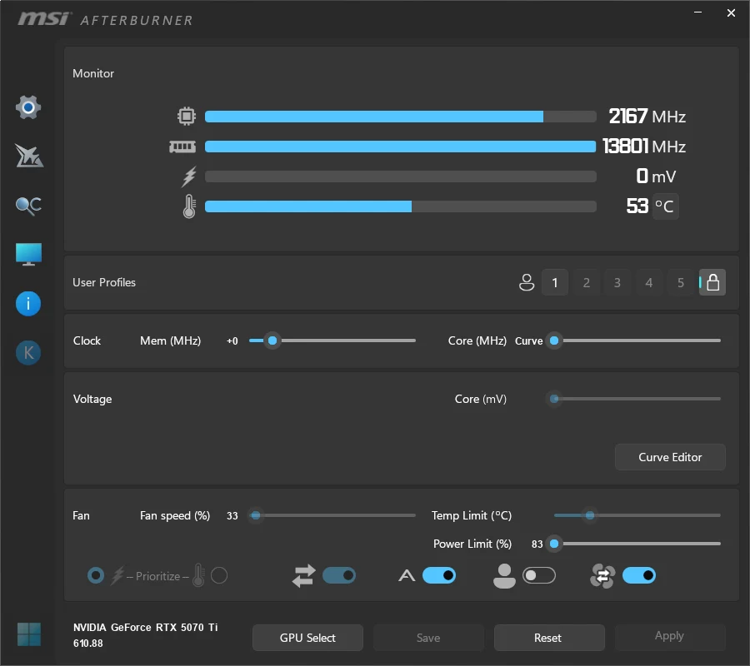Click the blue K sidebar icon
The height and width of the screenshot is (666, 750).
click(x=28, y=353)
